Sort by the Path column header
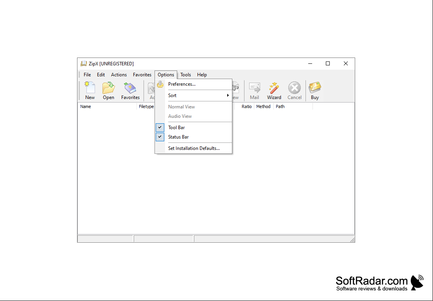433x301 pixels. [x=293, y=106]
